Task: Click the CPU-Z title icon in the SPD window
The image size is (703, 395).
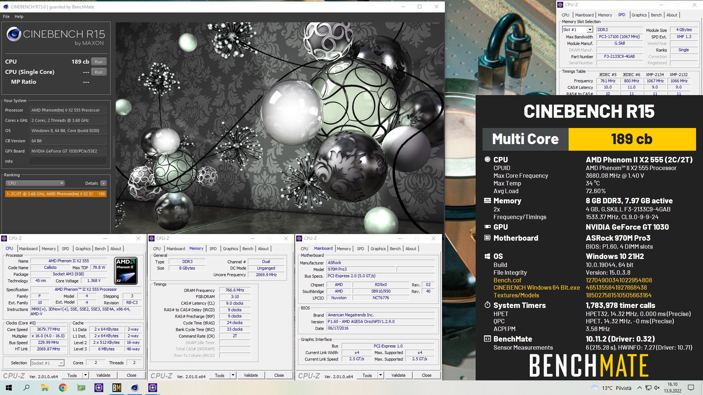Action: pyautogui.click(x=560, y=5)
